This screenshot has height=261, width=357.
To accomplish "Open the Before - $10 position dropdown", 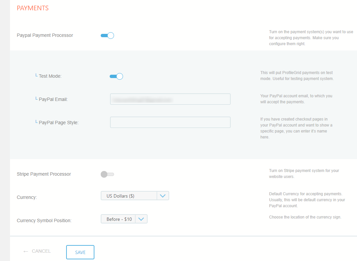I will tap(119, 219).
